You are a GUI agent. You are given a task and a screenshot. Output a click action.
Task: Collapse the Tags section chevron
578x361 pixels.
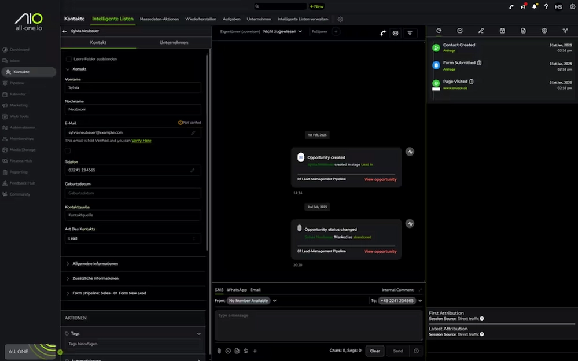[198, 334]
